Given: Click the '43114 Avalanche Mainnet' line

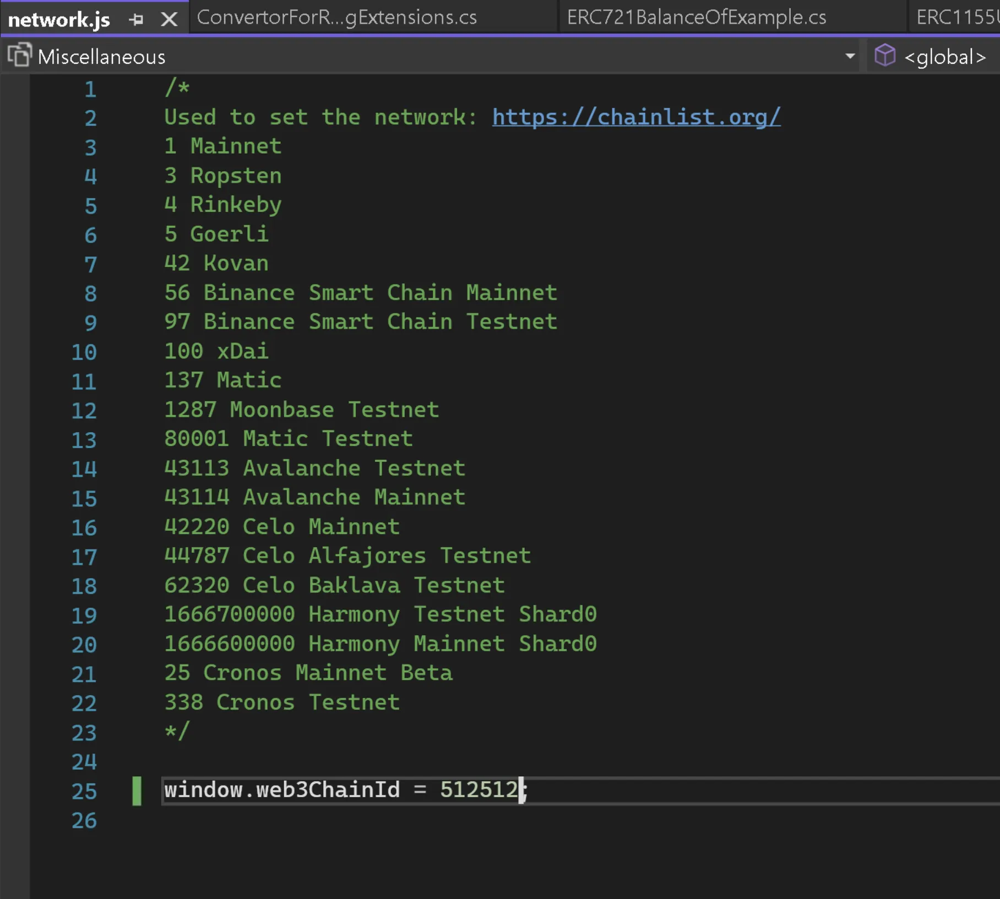Looking at the screenshot, I should [x=315, y=497].
